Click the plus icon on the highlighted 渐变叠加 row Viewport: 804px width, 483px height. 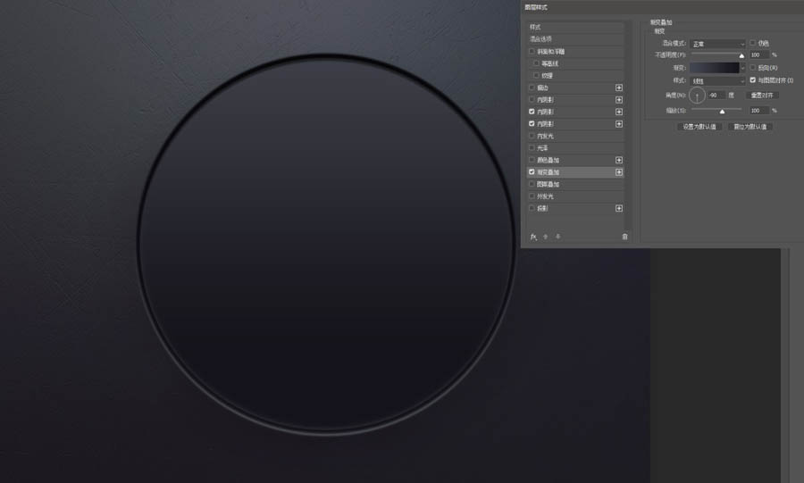tap(619, 172)
